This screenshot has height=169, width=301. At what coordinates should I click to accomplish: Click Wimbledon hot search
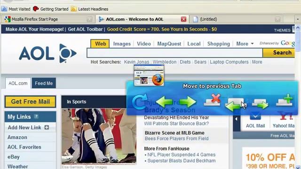click(165, 62)
